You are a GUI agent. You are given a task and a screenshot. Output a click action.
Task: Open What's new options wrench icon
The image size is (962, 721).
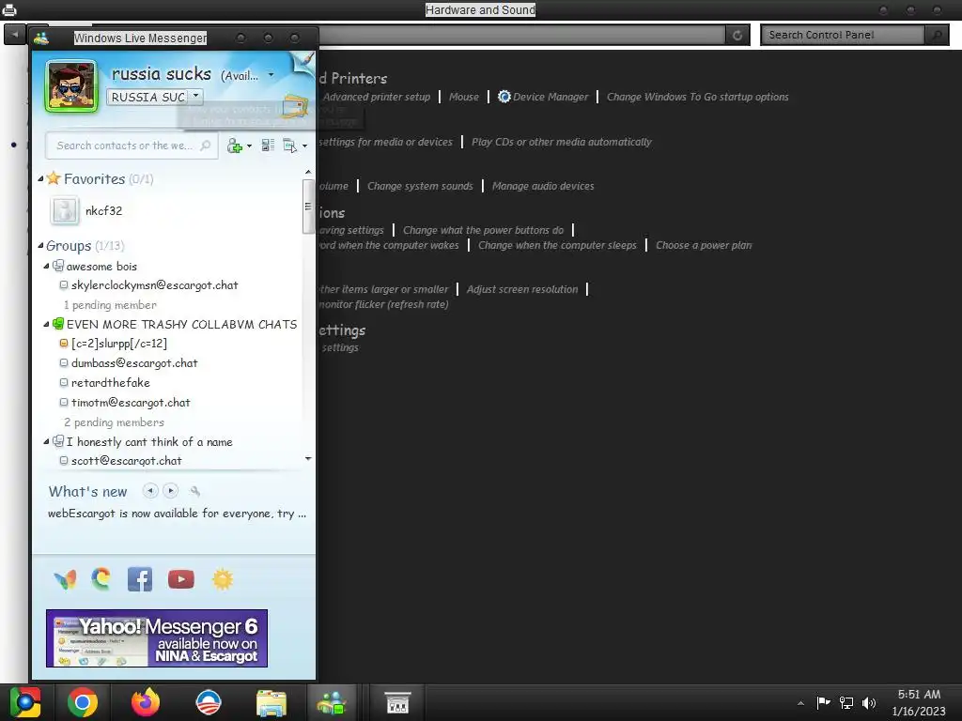(x=194, y=491)
